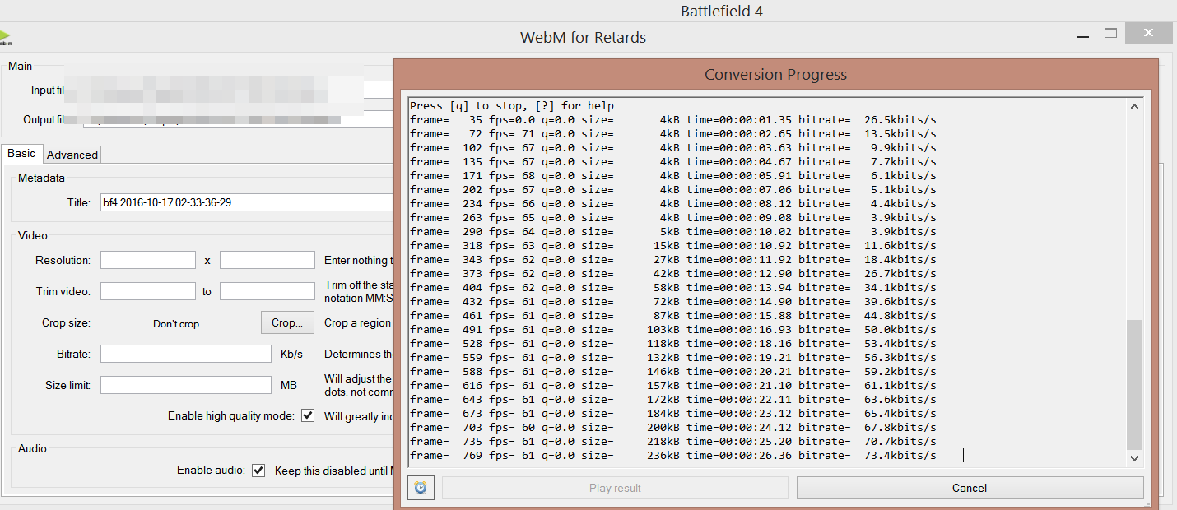Click the Trim video start field
This screenshot has height=510, width=1177.
148,291
